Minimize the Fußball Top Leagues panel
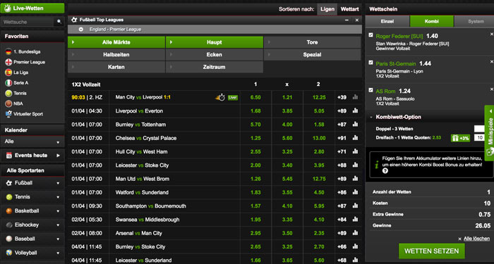Image resolution: width=494 pixels, height=264 pixels. coord(347,20)
